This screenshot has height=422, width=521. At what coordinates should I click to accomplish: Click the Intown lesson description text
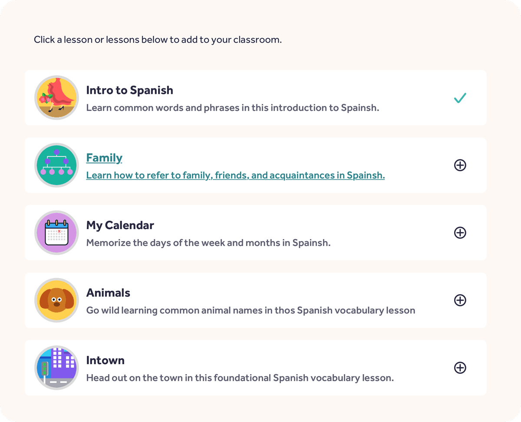click(x=240, y=378)
